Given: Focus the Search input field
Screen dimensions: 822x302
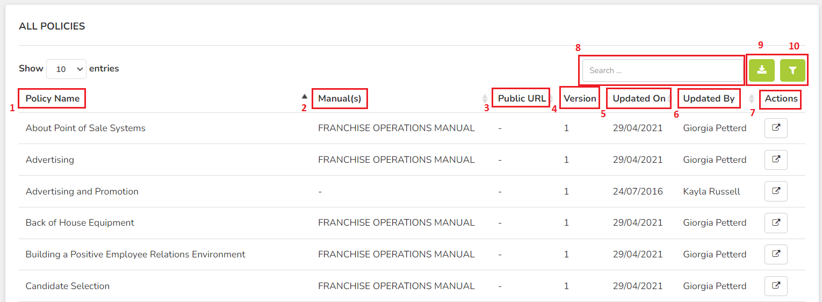Looking at the screenshot, I should click(x=663, y=70).
